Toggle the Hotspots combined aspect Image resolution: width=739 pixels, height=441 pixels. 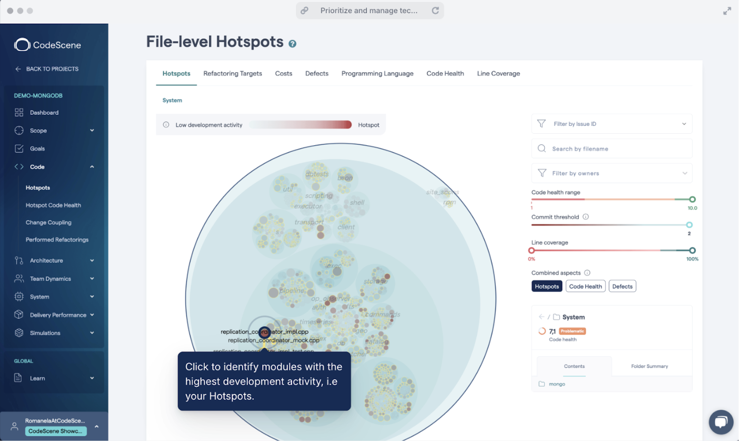[546, 286]
